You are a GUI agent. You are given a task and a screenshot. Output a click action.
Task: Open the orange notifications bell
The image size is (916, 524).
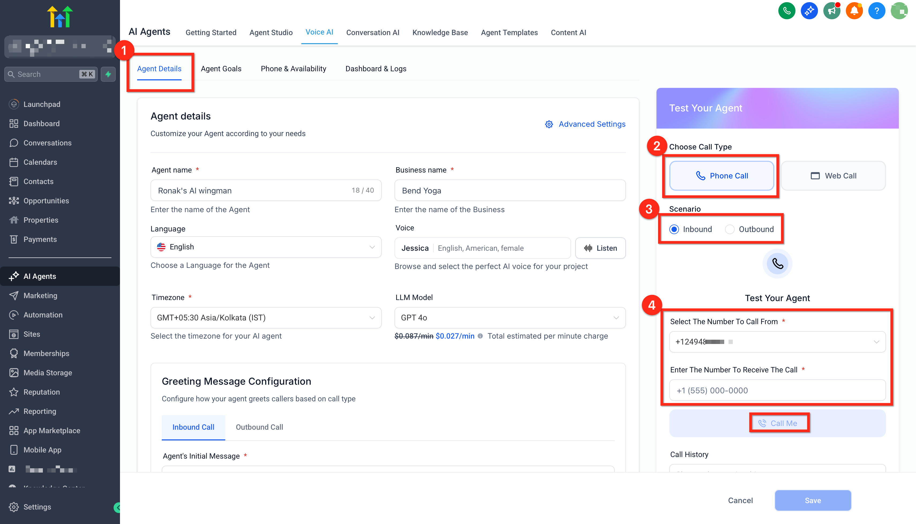coord(854,11)
